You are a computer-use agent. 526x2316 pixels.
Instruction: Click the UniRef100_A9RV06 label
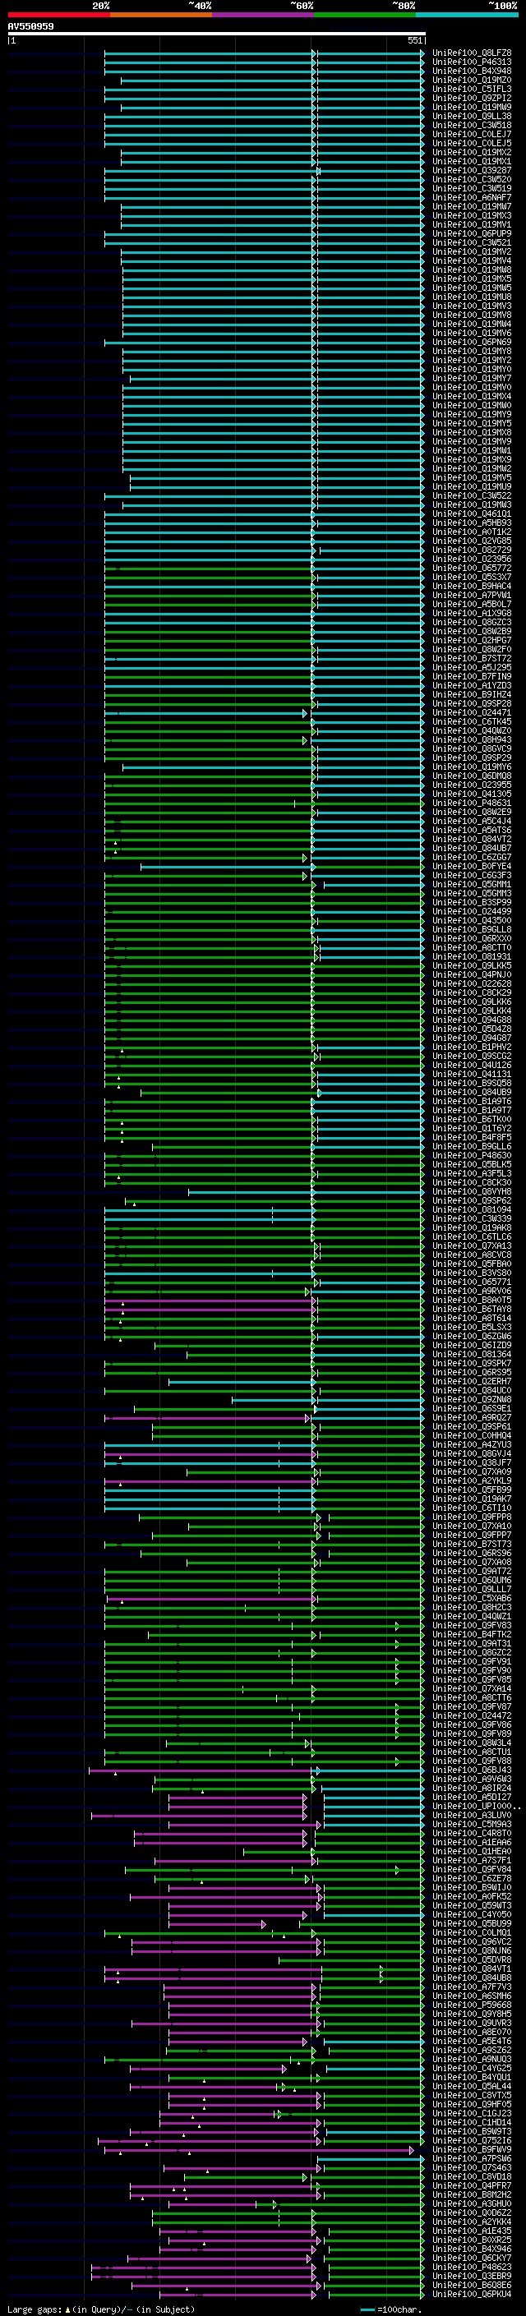click(472, 1292)
